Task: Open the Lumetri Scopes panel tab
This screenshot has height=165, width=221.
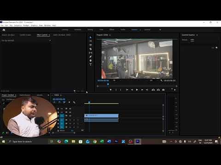Action: [25, 35]
